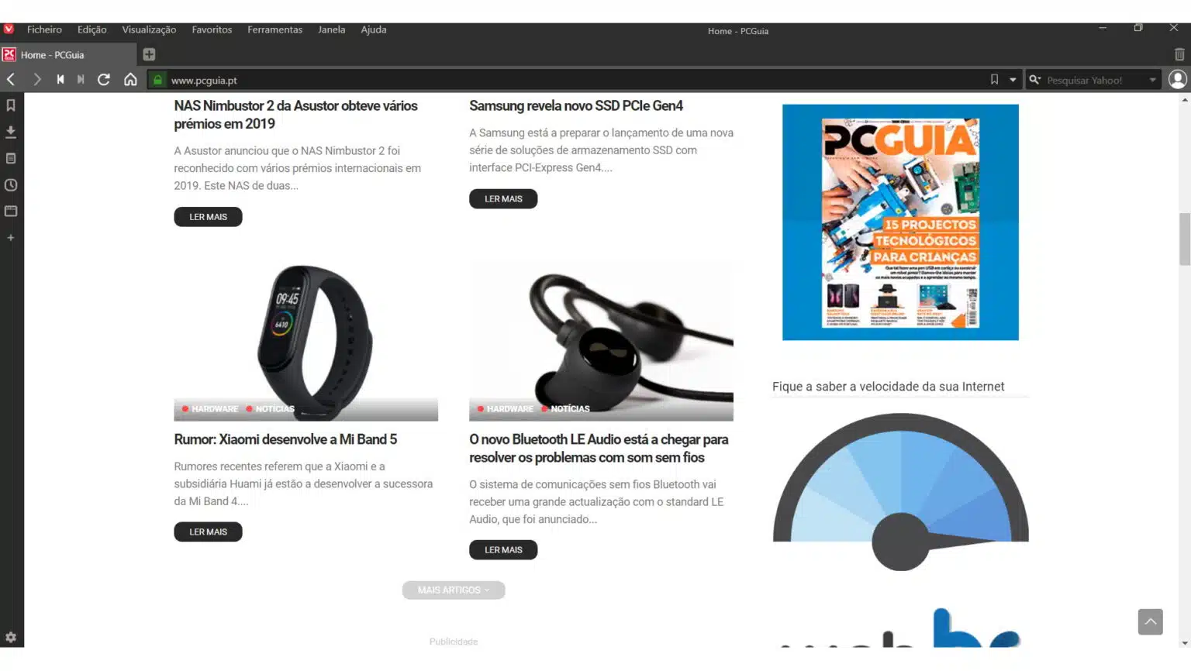Click the rewind navigation button
The width and height of the screenshot is (1191, 671).
pyautogui.click(x=60, y=80)
